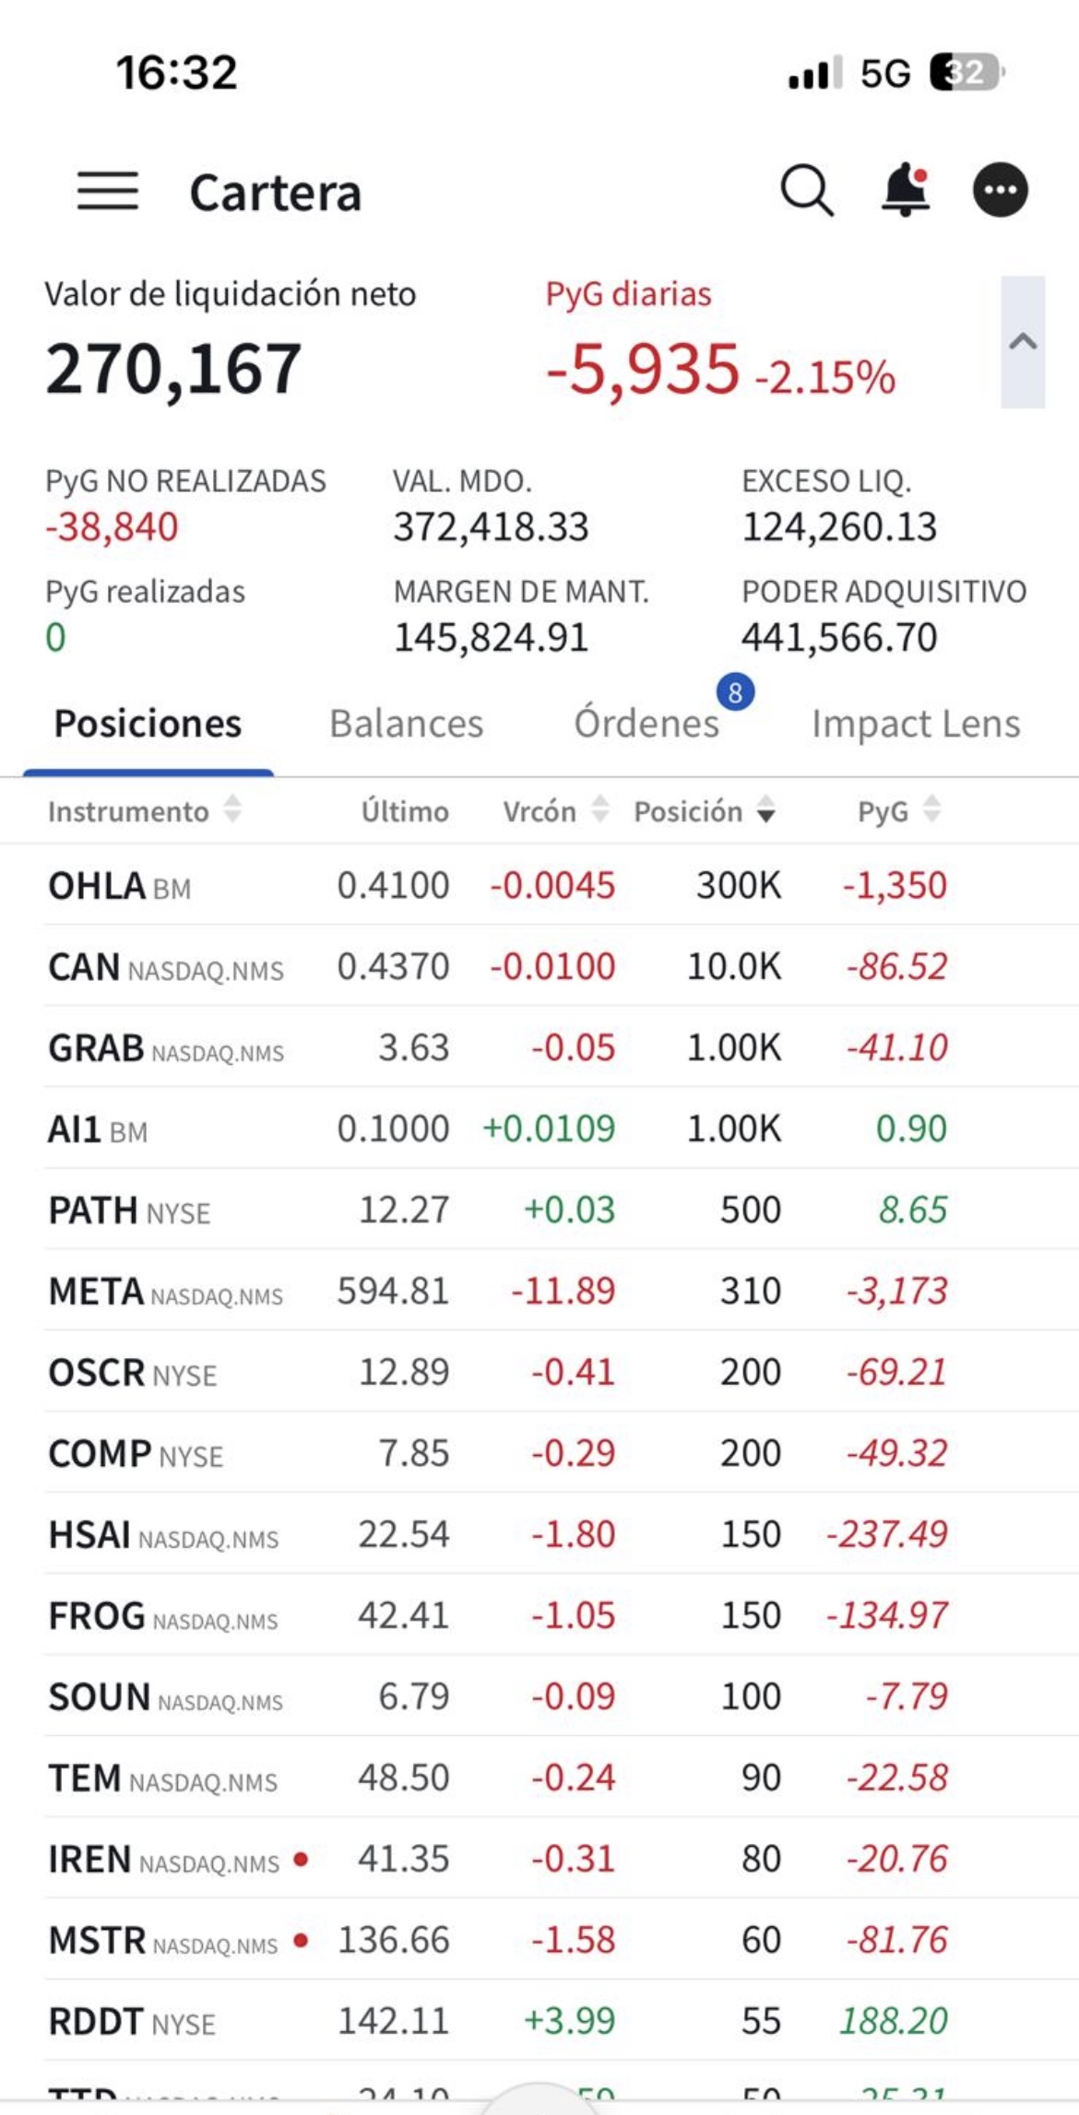Toggle the Posición column sort arrow
Image resolution: width=1079 pixels, height=2115 pixels.
click(x=765, y=809)
